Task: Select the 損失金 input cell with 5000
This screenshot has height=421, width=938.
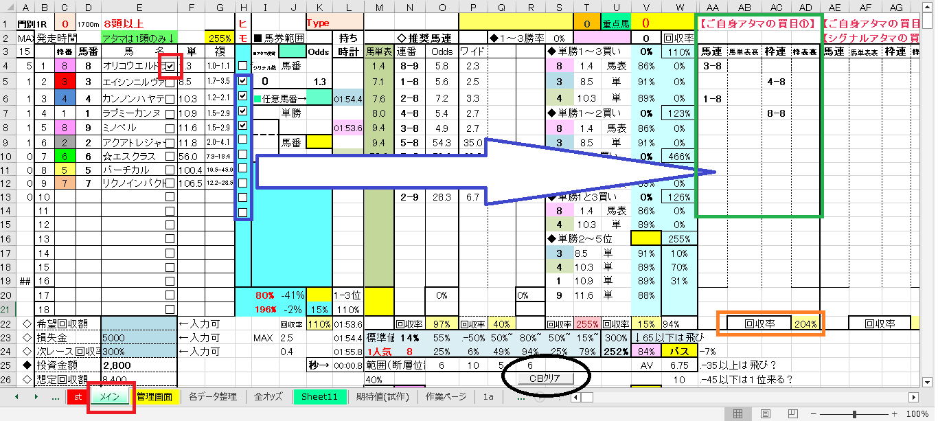Action: point(138,338)
